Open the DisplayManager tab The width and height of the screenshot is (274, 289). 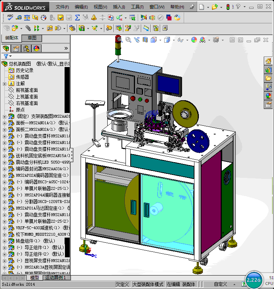click(36, 48)
